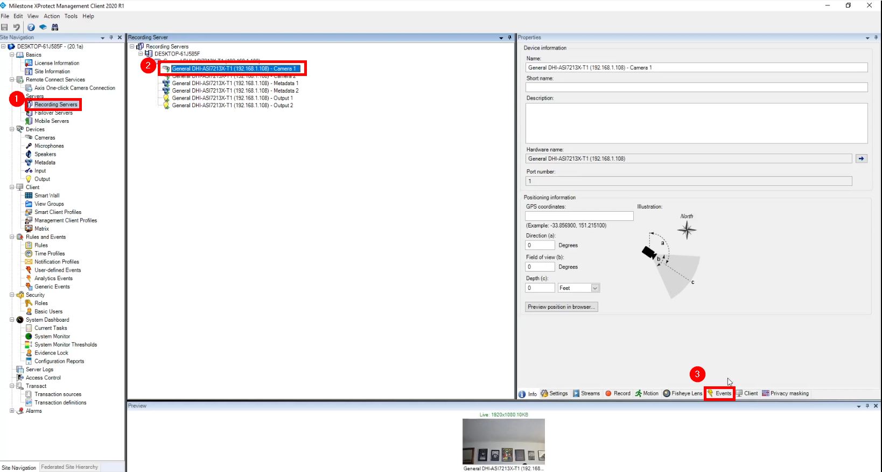Select the Matrix node
Screen dimensions: 882x472
pyautogui.click(x=41, y=229)
